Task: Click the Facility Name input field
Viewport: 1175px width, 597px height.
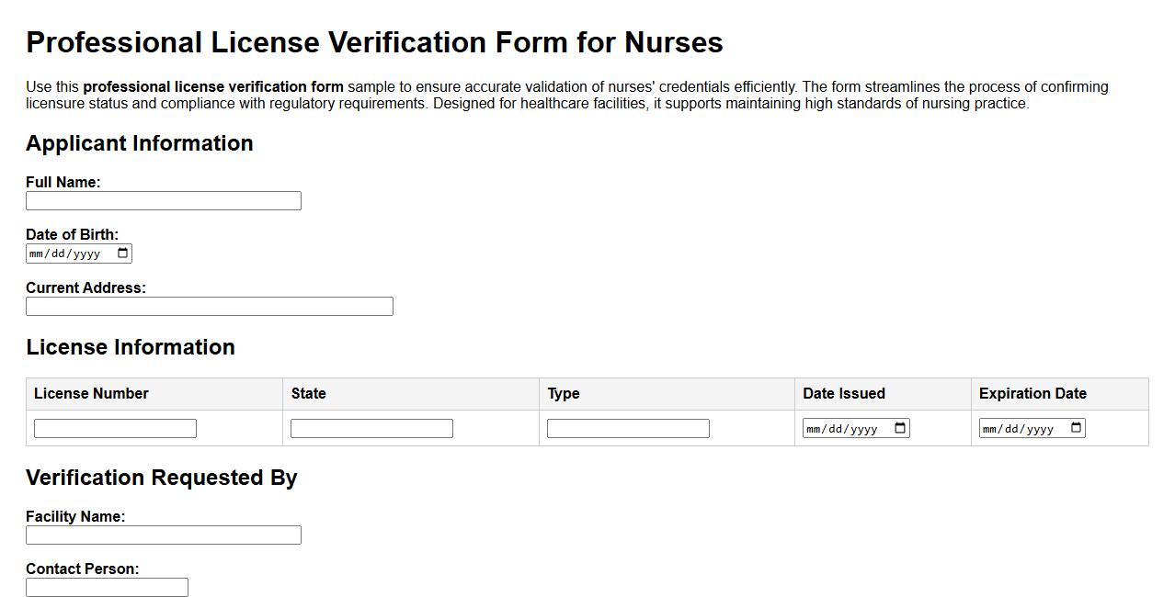Action: [x=163, y=535]
